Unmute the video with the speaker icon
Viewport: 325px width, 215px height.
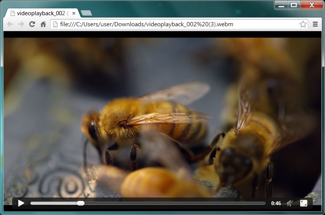pos(290,203)
